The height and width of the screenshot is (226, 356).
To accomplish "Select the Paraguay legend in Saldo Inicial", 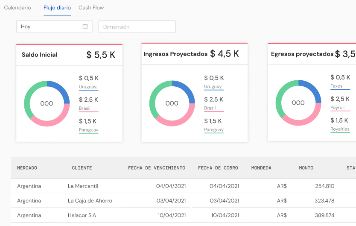I will pos(88,130).
